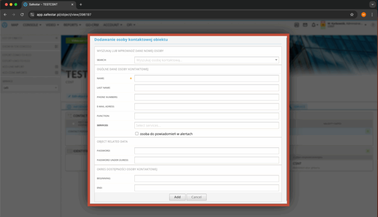Cancel adding the contact person
Image resolution: width=378 pixels, height=217 pixels.
(196, 197)
